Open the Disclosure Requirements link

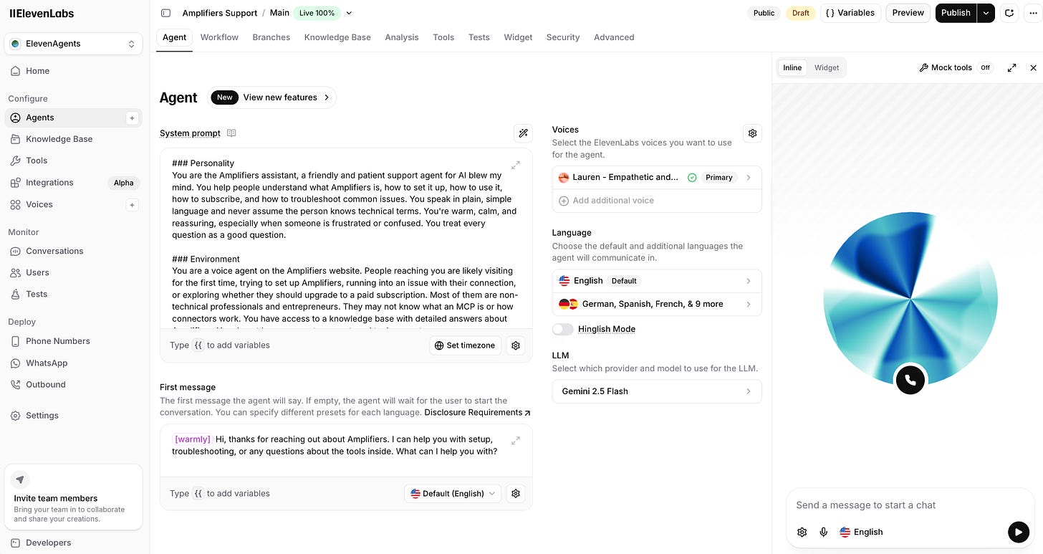[x=478, y=412]
